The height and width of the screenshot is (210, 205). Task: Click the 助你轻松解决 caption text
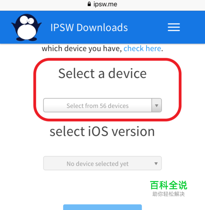(169, 194)
